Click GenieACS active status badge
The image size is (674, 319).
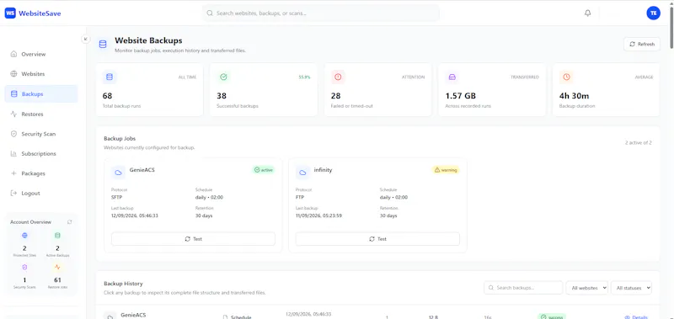(x=263, y=170)
